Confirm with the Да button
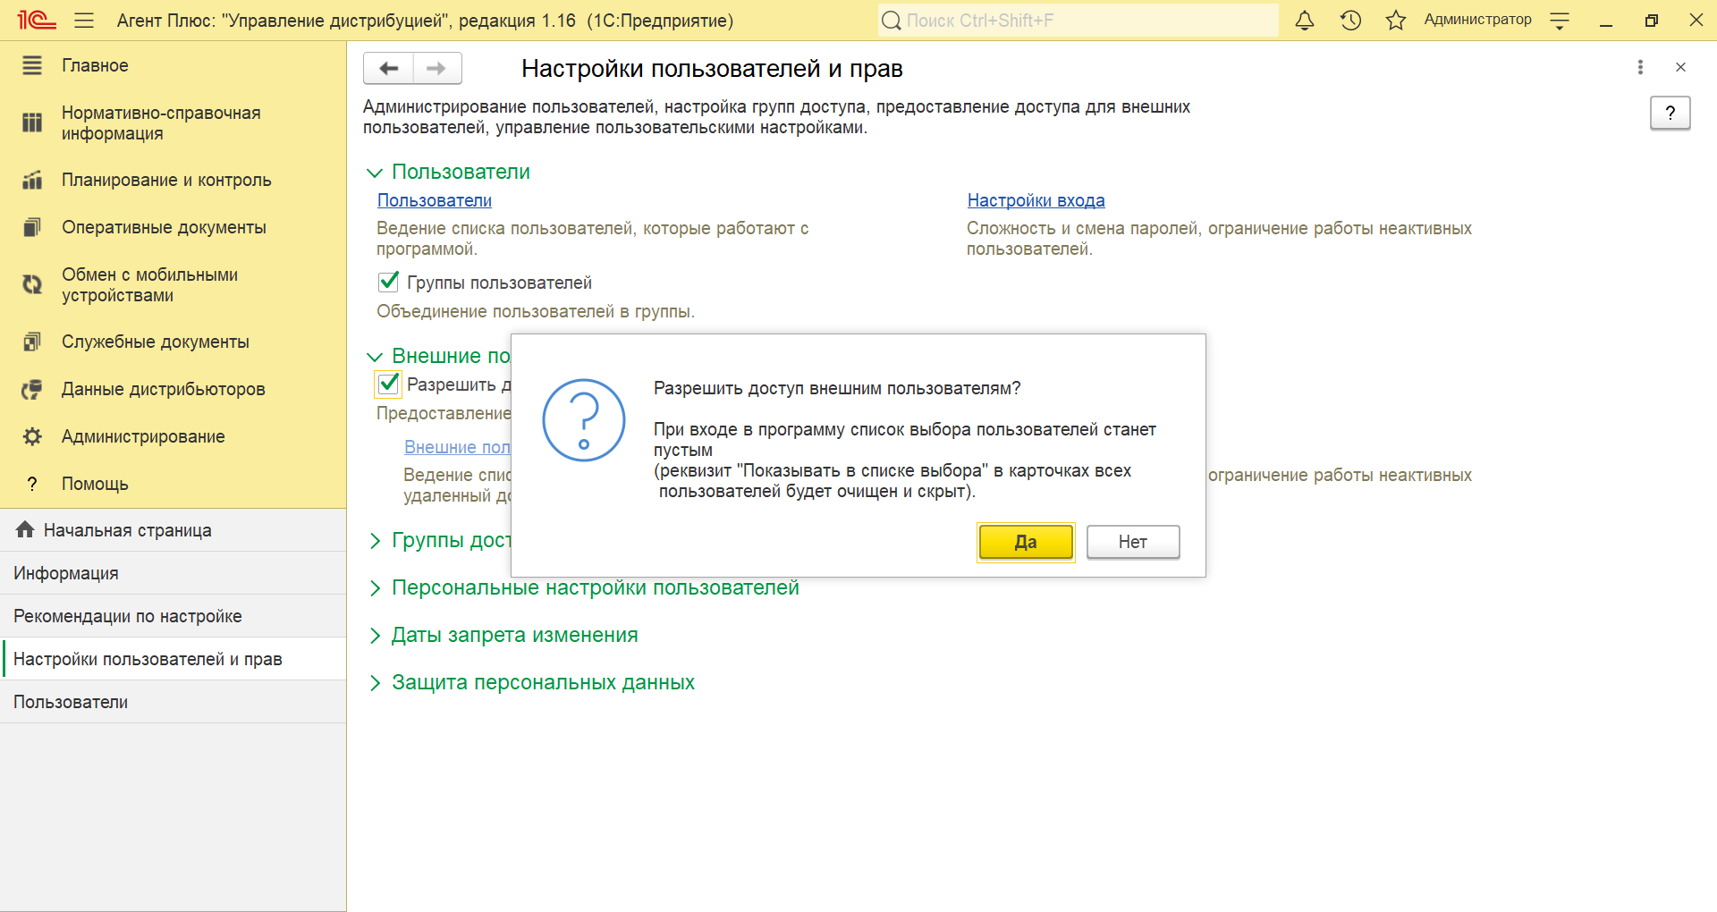 [1025, 542]
